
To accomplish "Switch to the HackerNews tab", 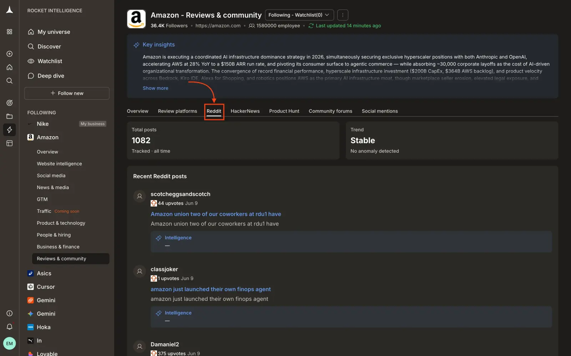I will pos(245,111).
